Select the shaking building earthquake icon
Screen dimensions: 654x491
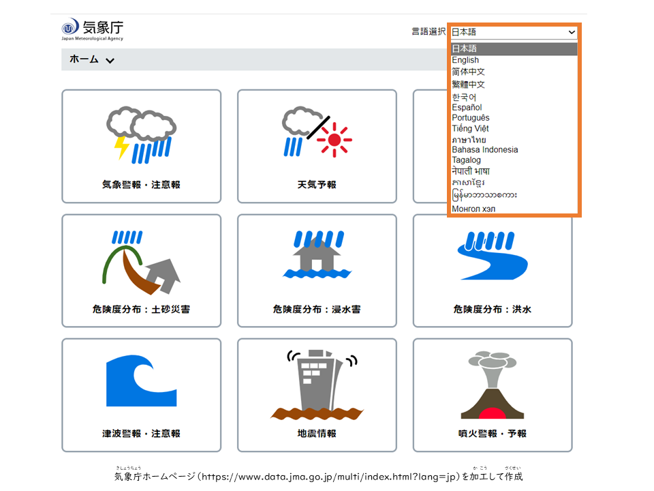coord(317,384)
